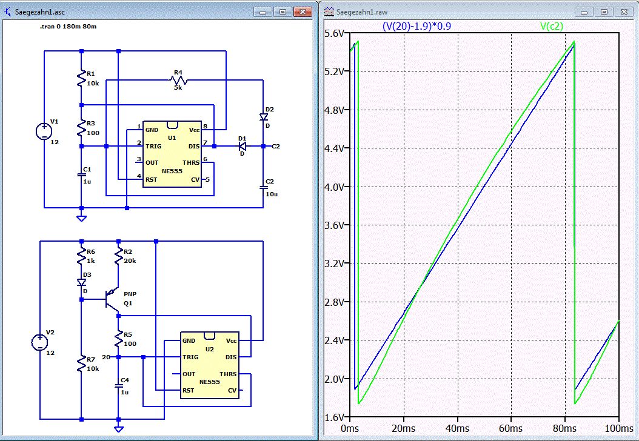Select diode D1 next to the DIS pin
Viewport: 639px width, 441px height.
coord(243,146)
